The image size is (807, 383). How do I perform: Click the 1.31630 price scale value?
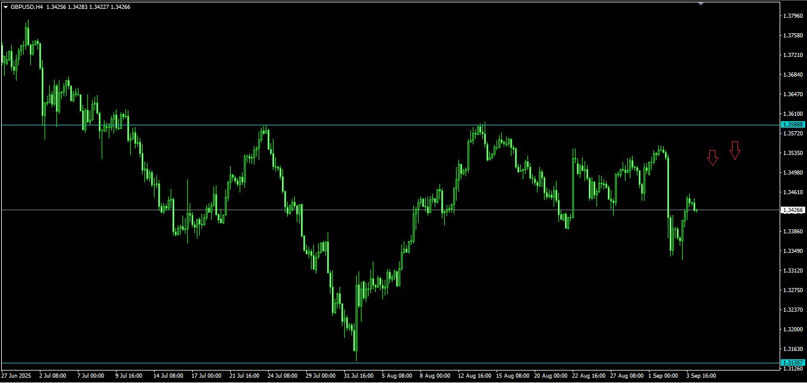click(795, 349)
